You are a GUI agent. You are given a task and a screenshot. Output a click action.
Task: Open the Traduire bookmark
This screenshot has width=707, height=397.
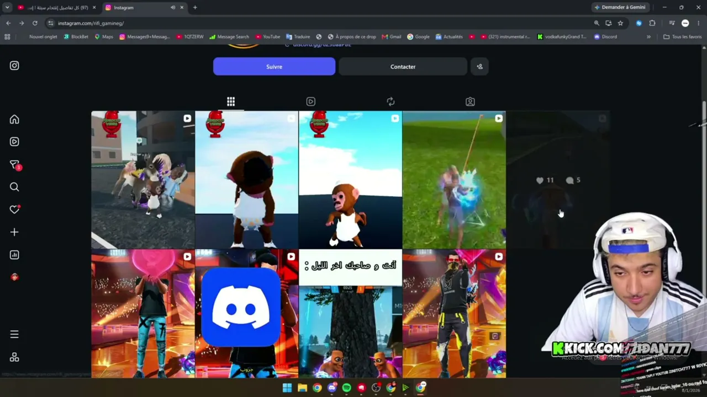(298, 37)
